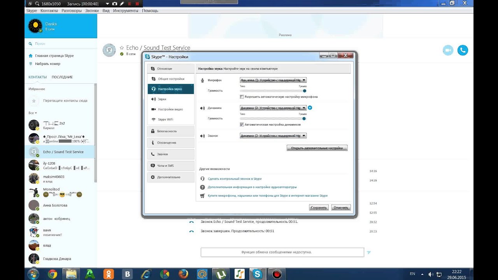This screenshot has height=280, width=498.
Task: Expand Звонки settings section
Action: click(170, 154)
